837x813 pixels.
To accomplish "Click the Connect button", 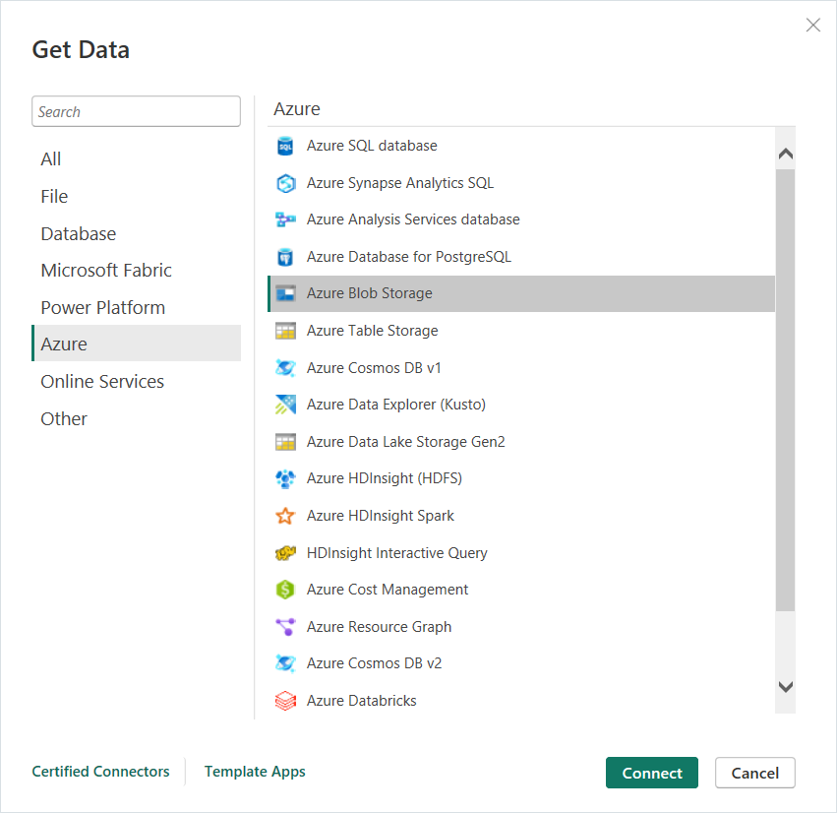I will pyautogui.click(x=652, y=773).
